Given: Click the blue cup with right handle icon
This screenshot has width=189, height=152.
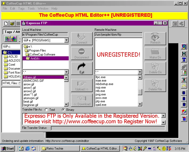Looking at the screenshot, I should tap(184, 104).
